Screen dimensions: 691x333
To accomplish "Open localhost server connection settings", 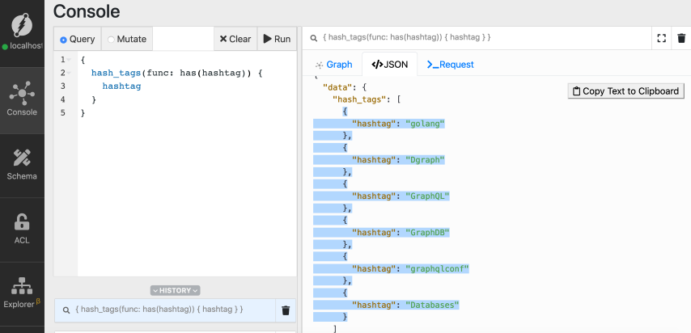I will coord(24,46).
